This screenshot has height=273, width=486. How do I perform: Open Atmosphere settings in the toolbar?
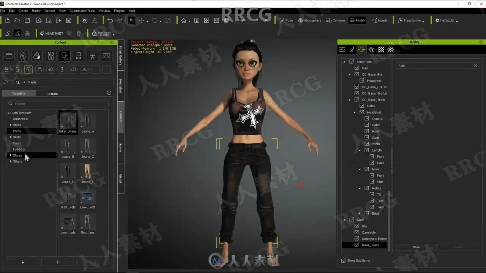pyautogui.click(x=309, y=20)
